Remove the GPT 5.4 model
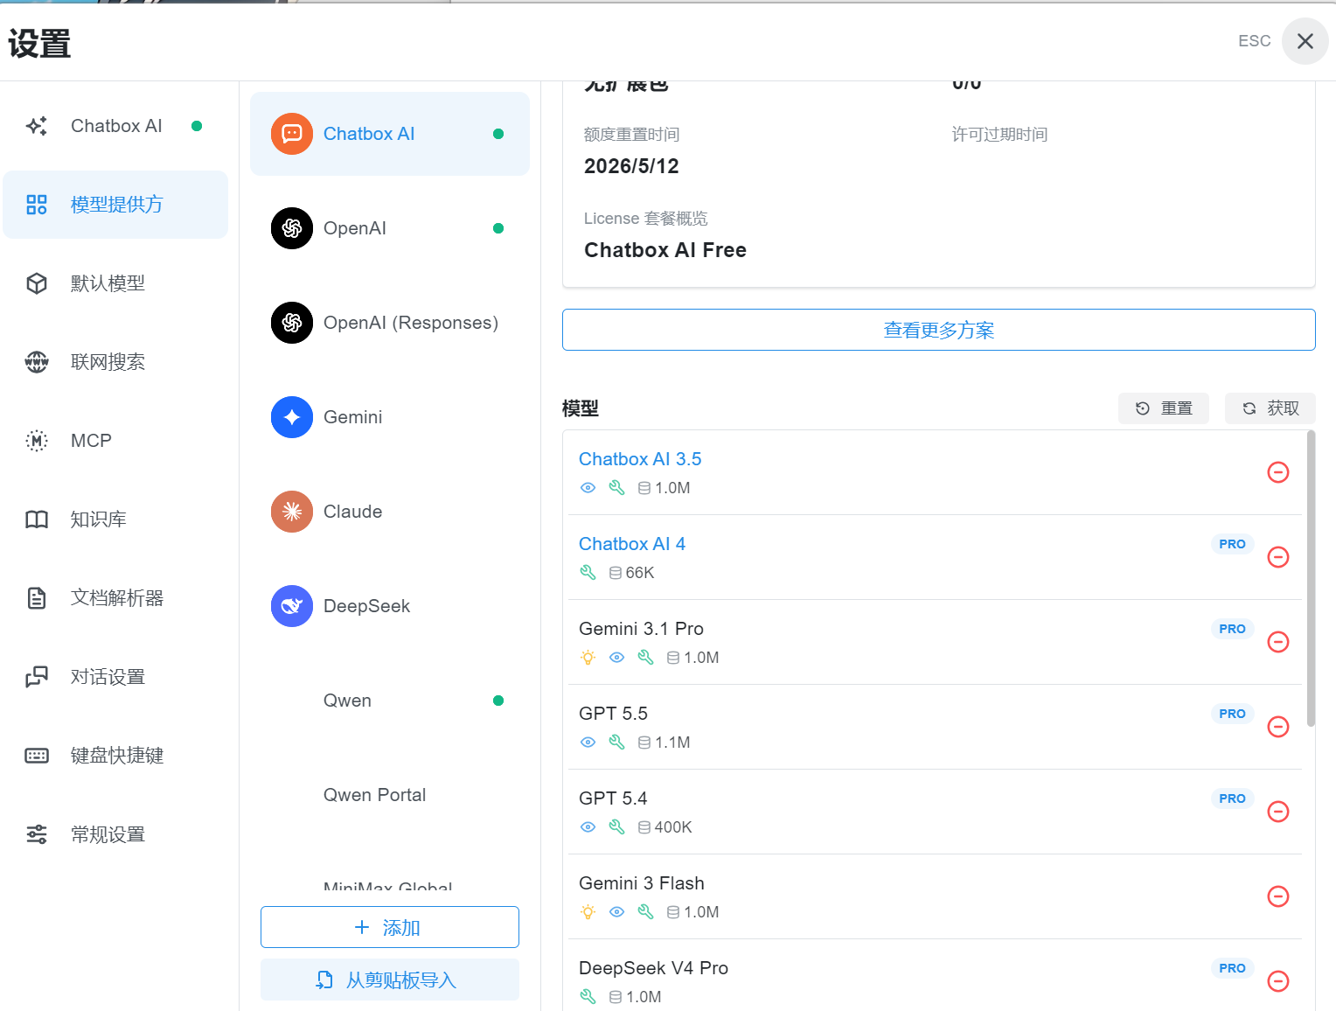Screen dimensions: 1336x1011 point(1278,812)
